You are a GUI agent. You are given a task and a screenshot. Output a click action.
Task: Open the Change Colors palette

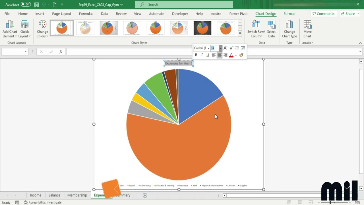[x=42, y=29]
